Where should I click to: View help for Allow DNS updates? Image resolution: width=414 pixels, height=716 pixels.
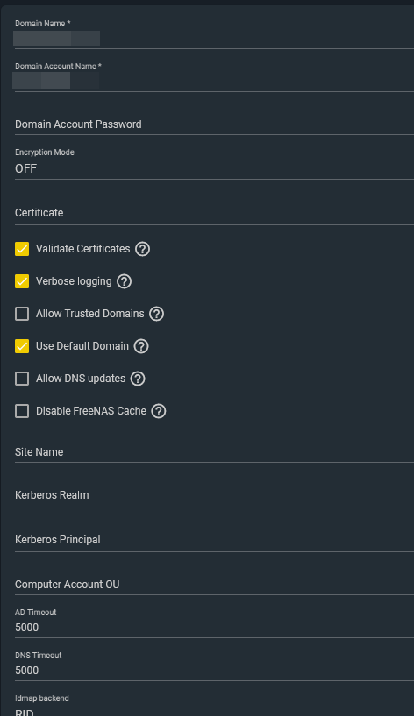pyautogui.click(x=138, y=379)
